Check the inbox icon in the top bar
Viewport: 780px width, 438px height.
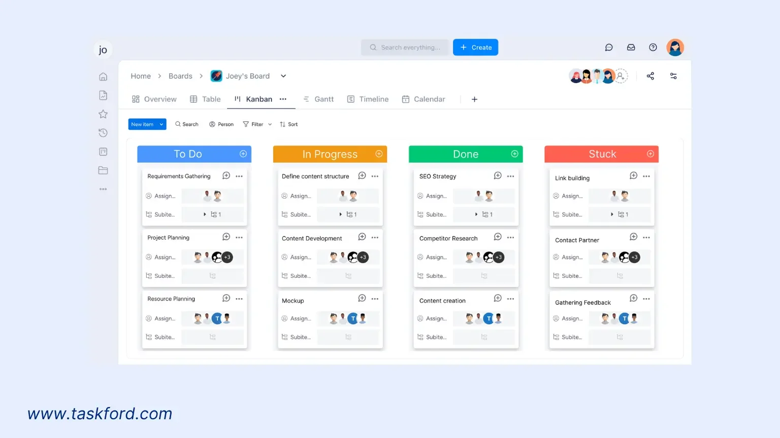[631, 47]
